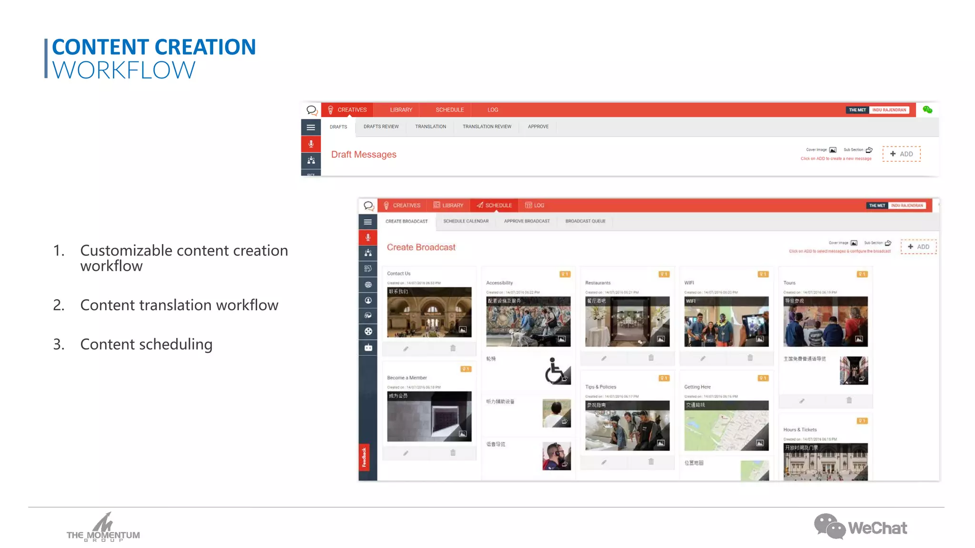Click chat bubble logo in Create Broadcast screenshot
Screen dimensions: 975x548
pyautogui.click(x=368, y=206)
